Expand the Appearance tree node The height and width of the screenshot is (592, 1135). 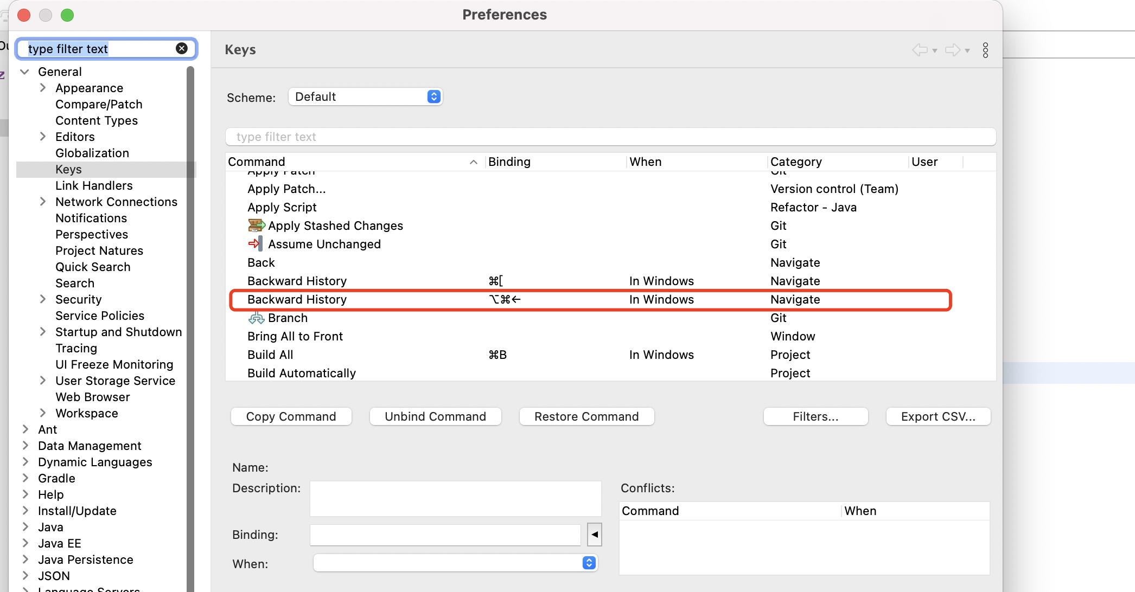[43, 88]
